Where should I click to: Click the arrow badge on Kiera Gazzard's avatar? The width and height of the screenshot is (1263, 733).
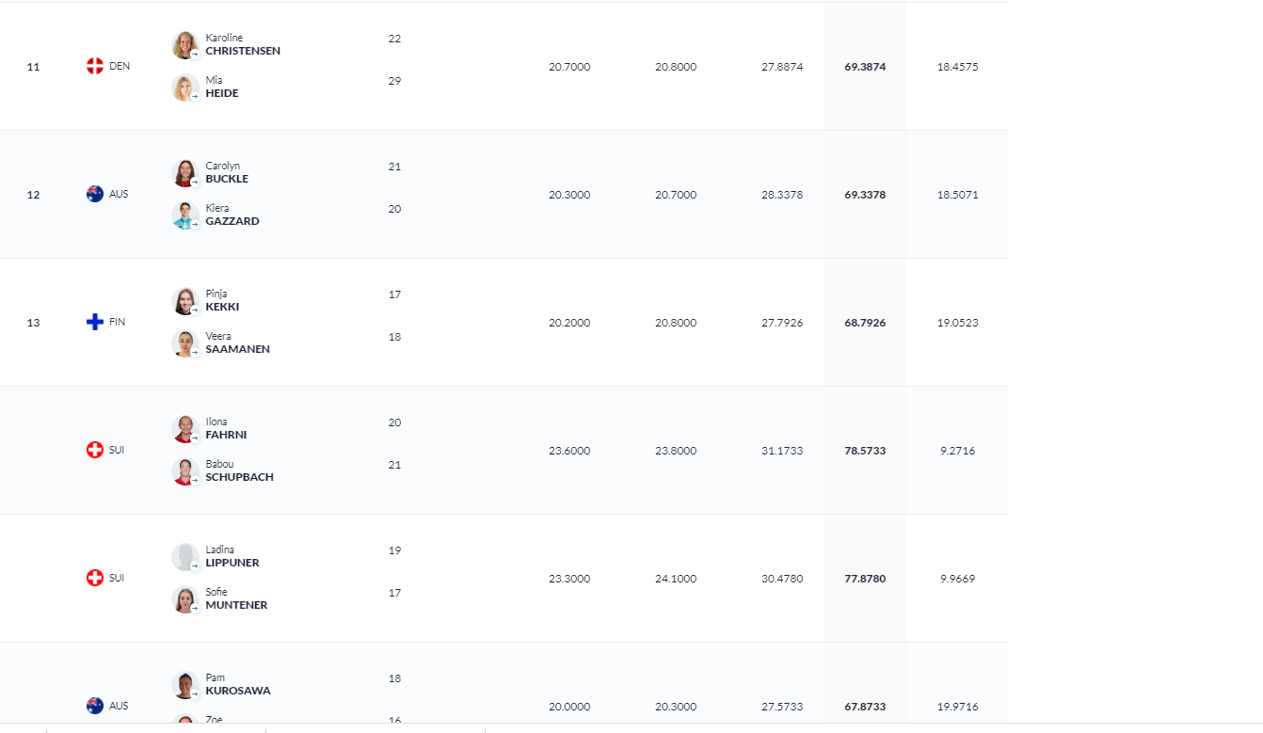[195, 224]
